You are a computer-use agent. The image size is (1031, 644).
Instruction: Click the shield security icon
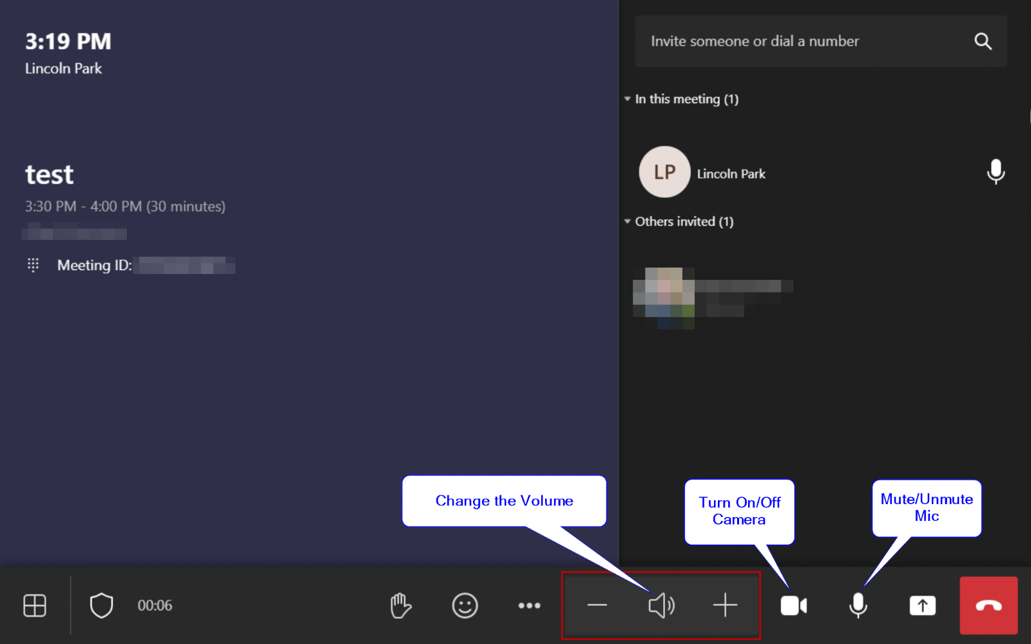coord(101,605)
